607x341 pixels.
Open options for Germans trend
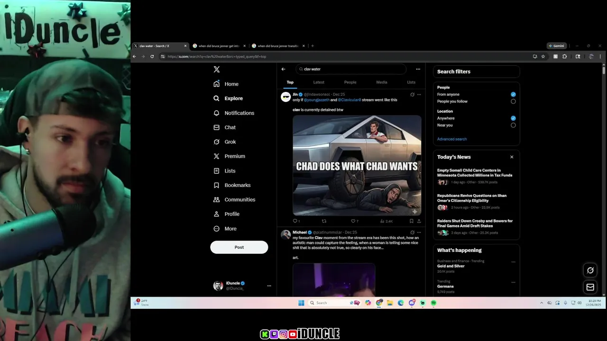coord(513,282)
